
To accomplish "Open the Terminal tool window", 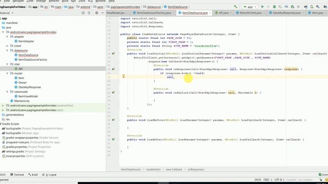I will click(x=17, y=175).
